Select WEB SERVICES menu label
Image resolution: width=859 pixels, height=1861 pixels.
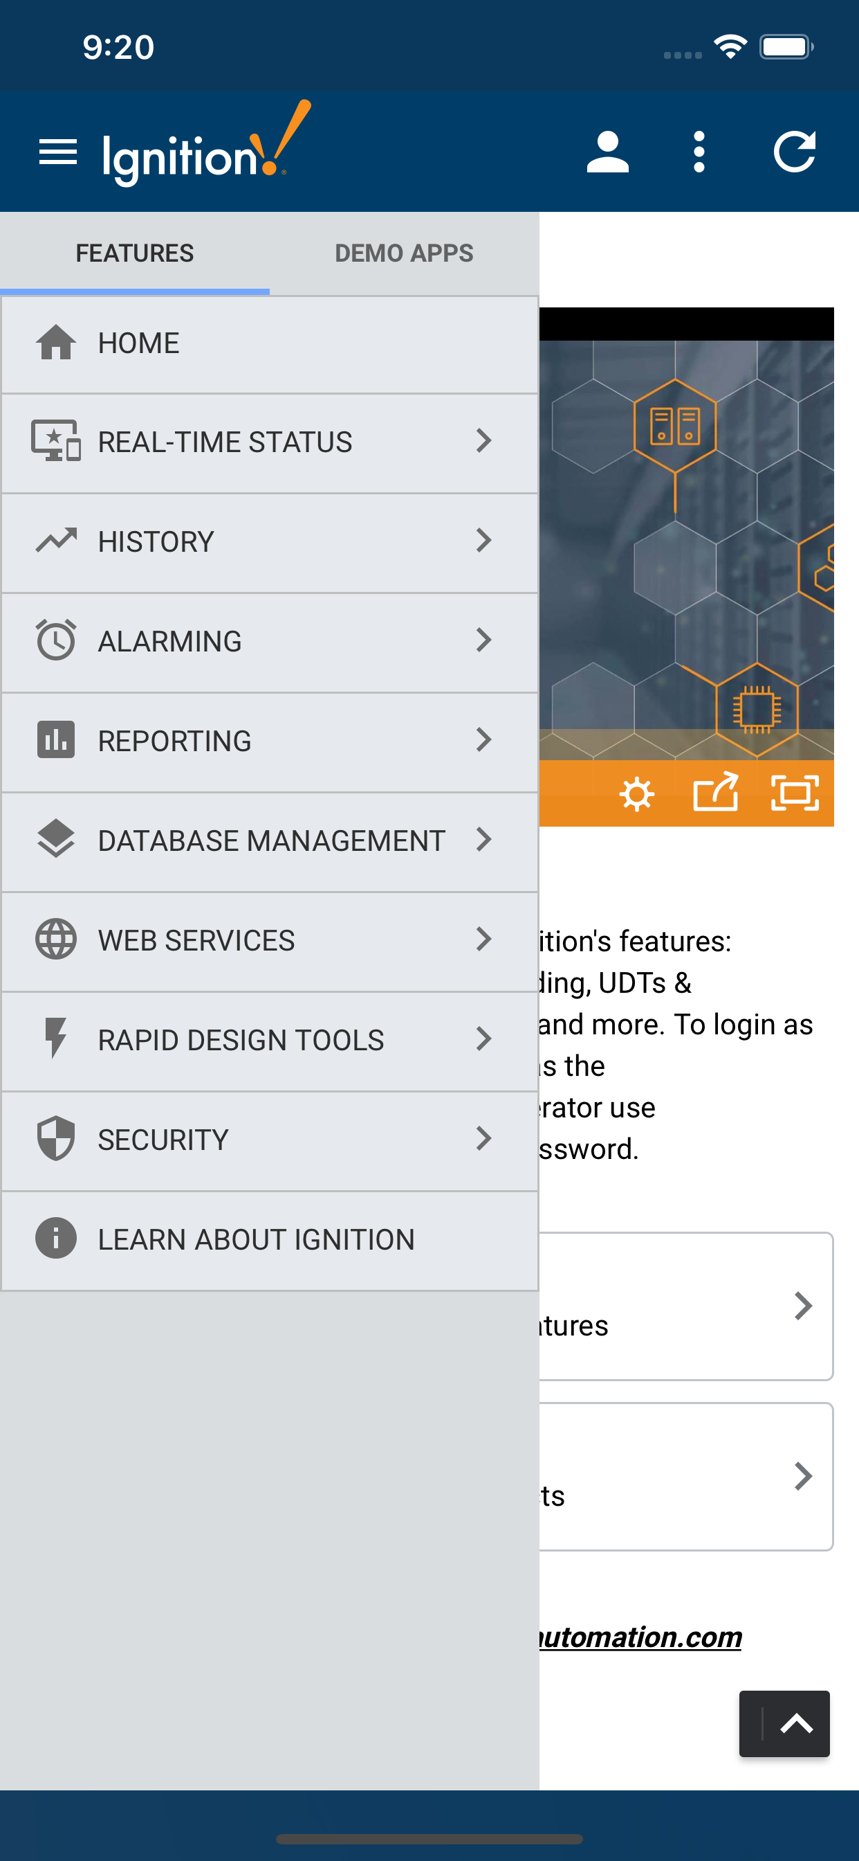(x=196, y=941)
